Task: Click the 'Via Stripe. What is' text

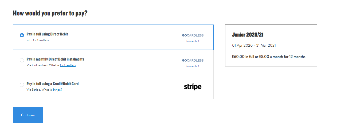Action: (39, 90)
